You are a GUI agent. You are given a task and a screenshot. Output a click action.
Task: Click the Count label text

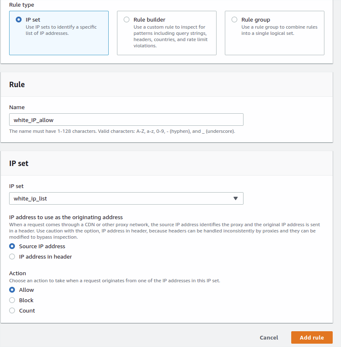(x=27, y=311)
